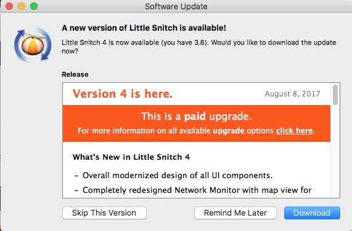Click the release notes scrollbar thumb

click(x=335, y=95)
